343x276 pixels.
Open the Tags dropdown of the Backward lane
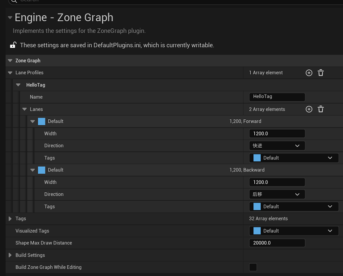click(x=293, y=207)
